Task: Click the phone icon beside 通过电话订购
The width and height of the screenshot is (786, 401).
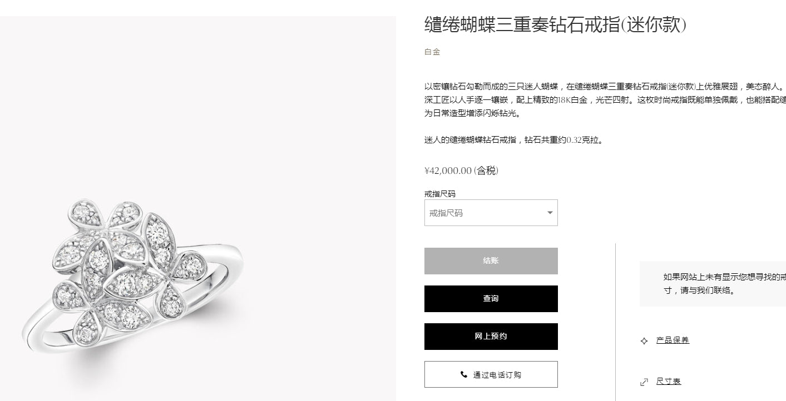Action: coord(464,374)
